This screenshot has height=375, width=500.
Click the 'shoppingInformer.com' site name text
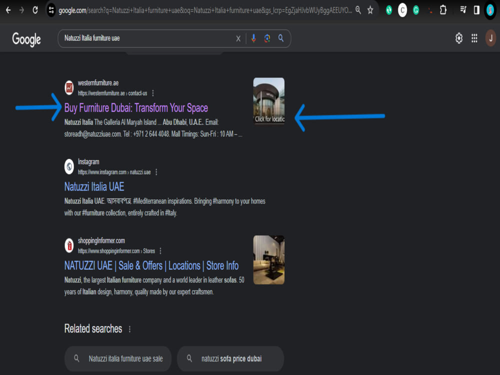pos(101,241)
